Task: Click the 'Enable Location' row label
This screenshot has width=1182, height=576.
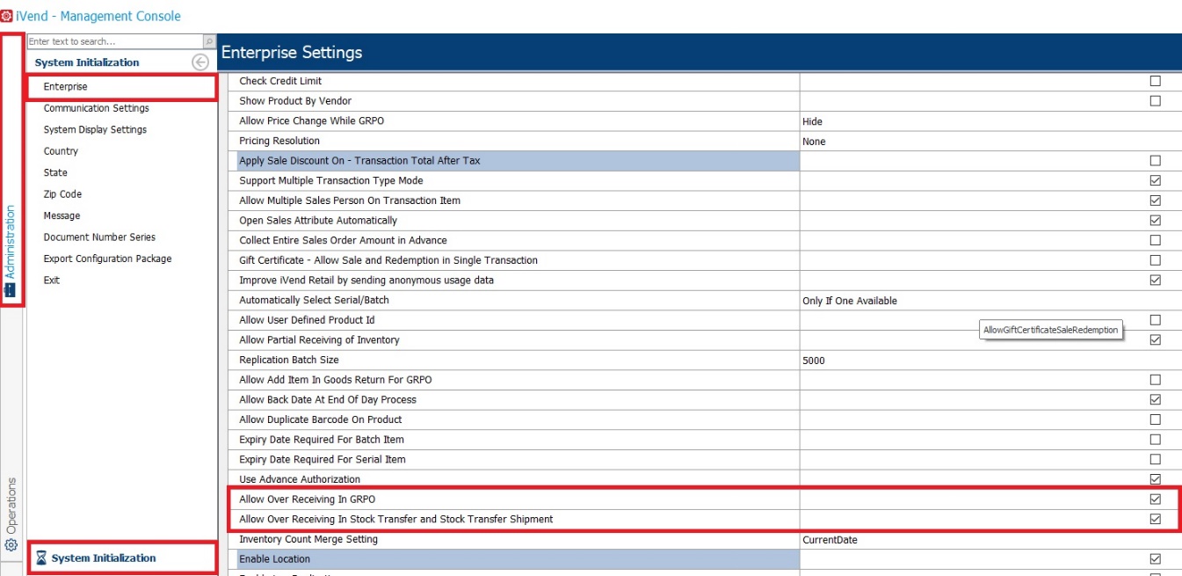Action: (274, 559)
